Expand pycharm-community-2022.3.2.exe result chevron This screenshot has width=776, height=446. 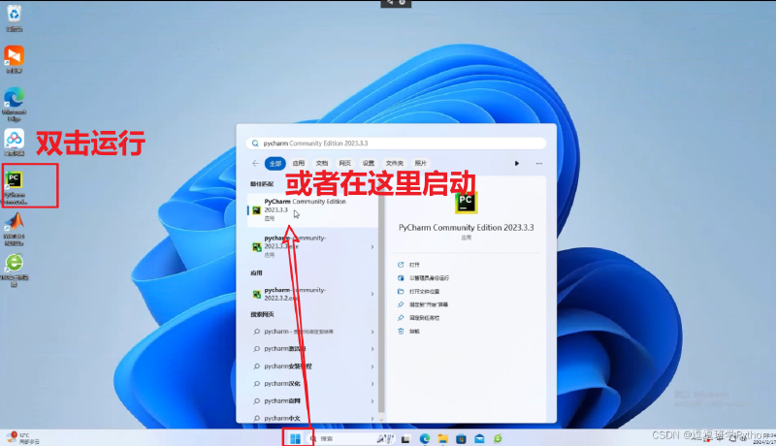click(x=372, y=294)
